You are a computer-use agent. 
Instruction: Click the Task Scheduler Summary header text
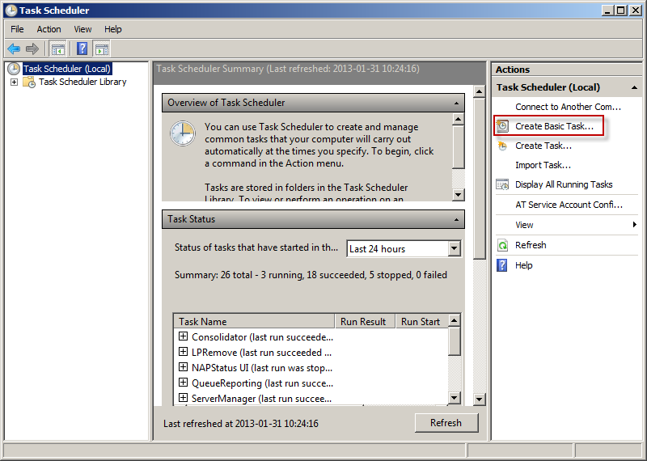288,69
